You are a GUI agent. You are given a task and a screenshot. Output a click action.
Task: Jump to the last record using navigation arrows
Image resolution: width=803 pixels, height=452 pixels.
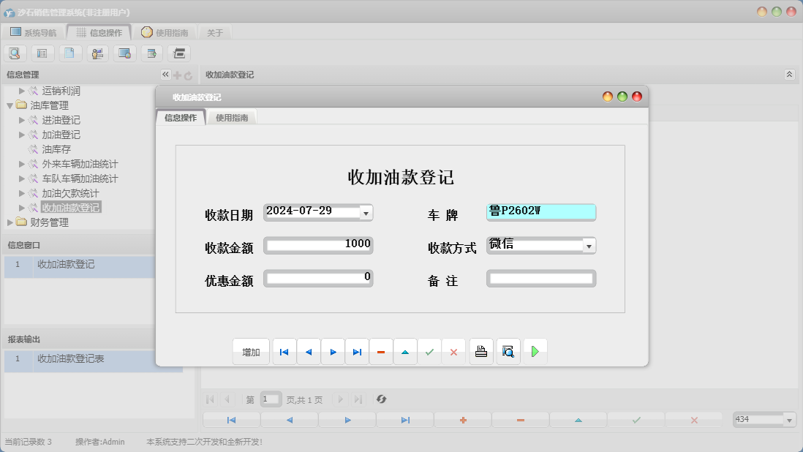pos(357,351)
